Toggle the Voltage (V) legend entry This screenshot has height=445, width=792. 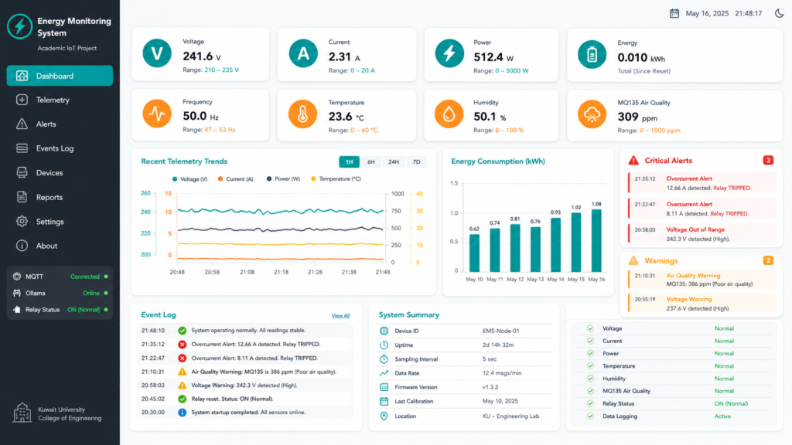click(x=189, y=179)
